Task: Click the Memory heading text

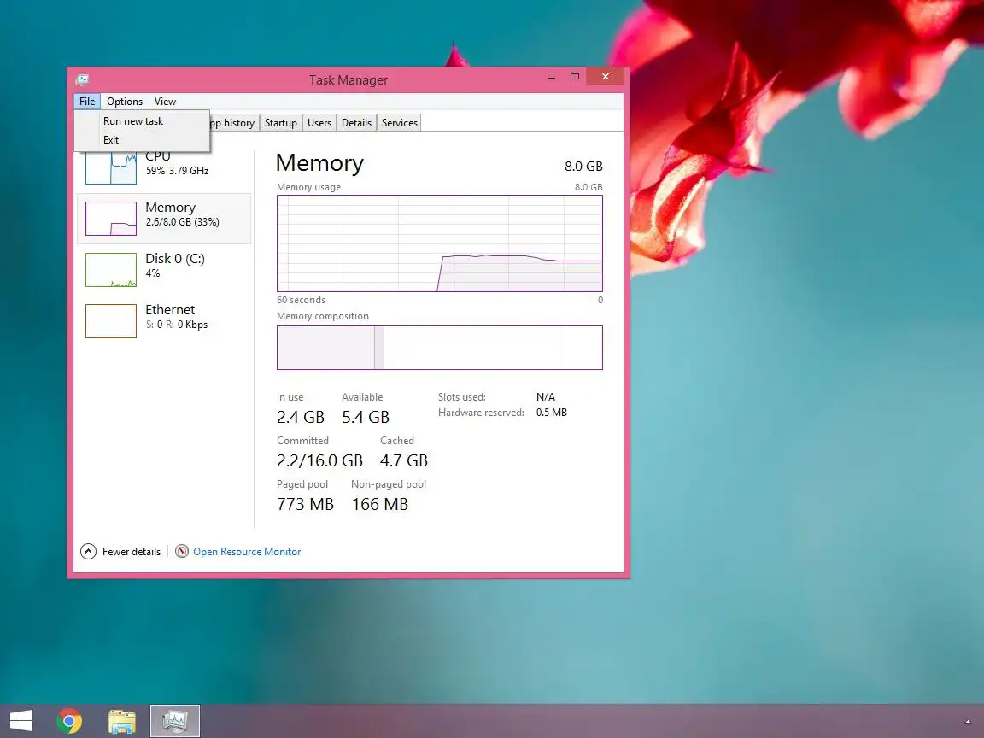Action: pos(320,163)
